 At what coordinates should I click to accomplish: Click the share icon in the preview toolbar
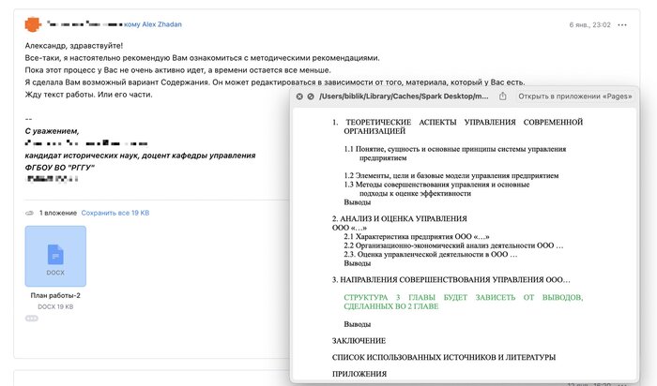pyautogui.click(x=502, y=96)
